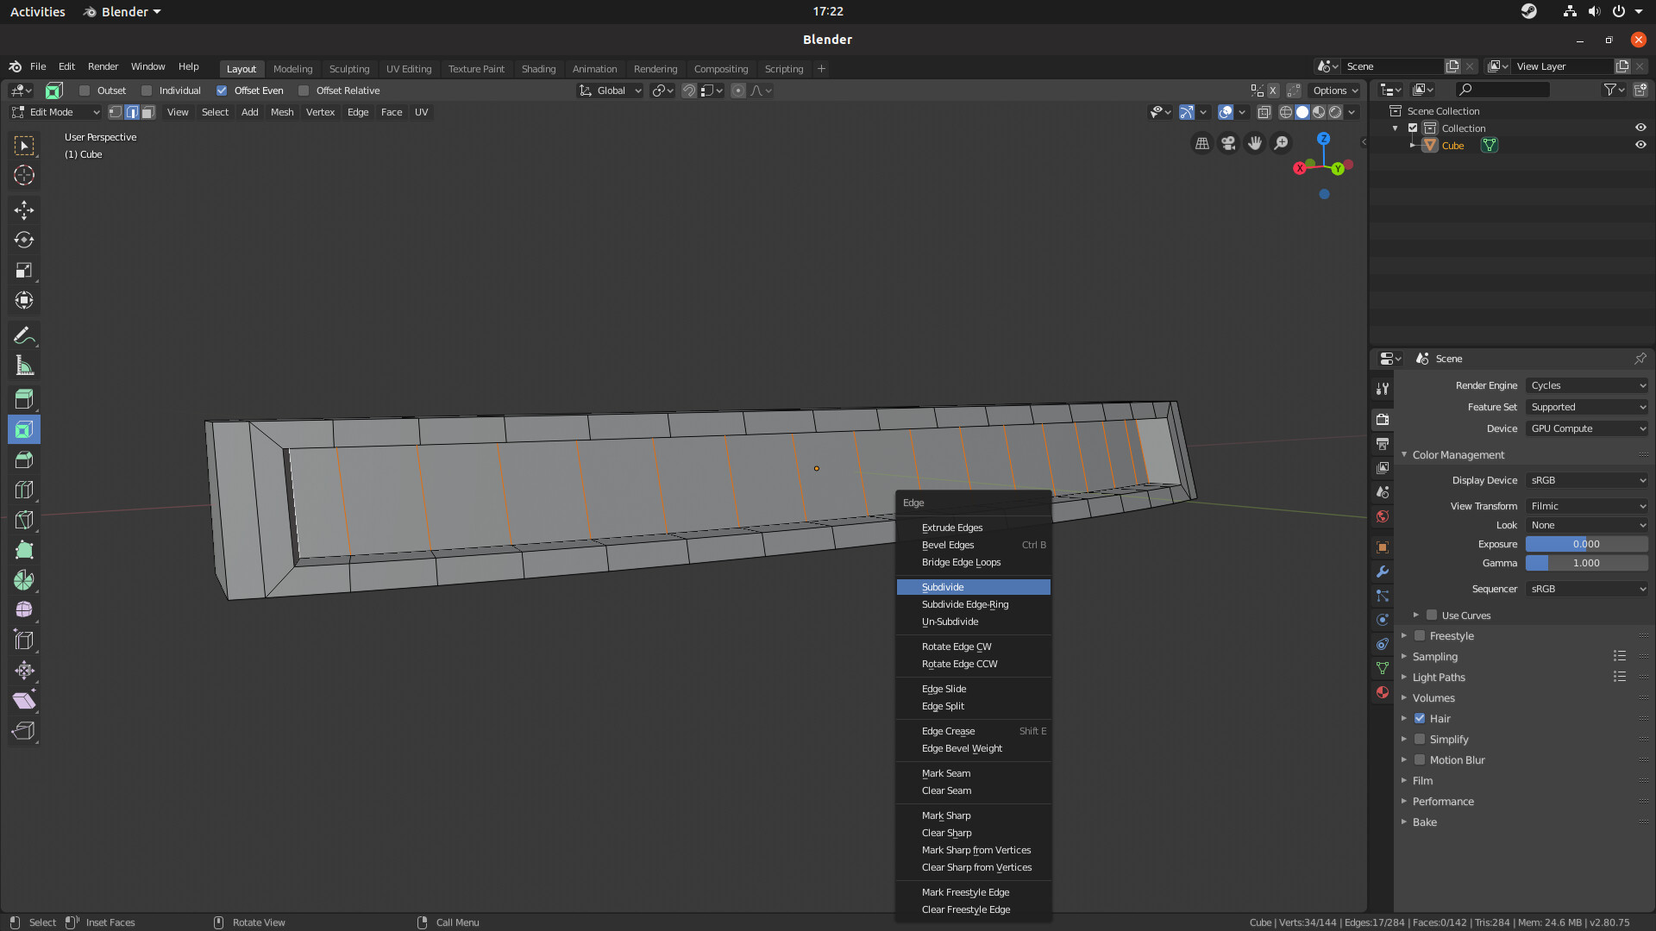Click the Options button
This screenshot has height=931, width=1656.
pyautogui.click(x=1335, y=91)
